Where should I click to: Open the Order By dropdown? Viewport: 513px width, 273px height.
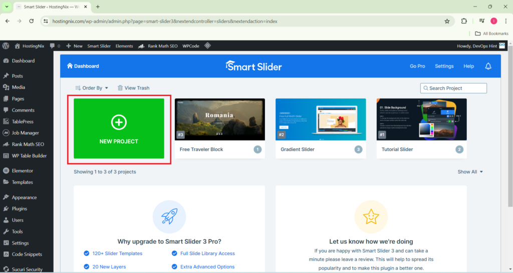92,88
